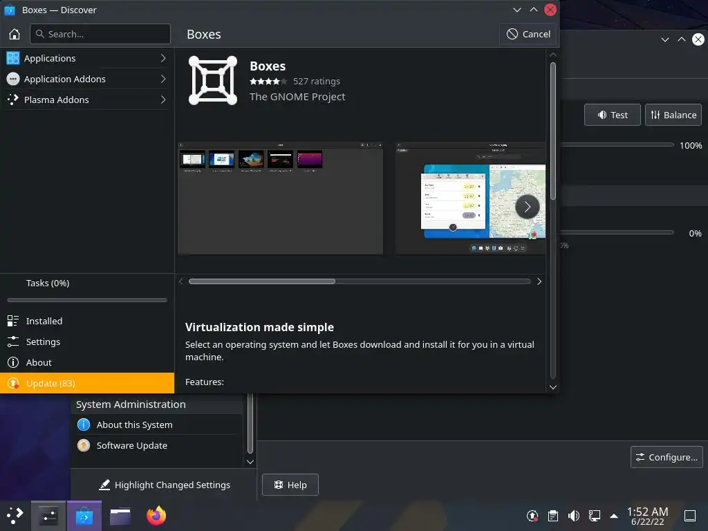708x531 pixels.
Task: Click the Boxes app logo
Action: tap(213, 80)
